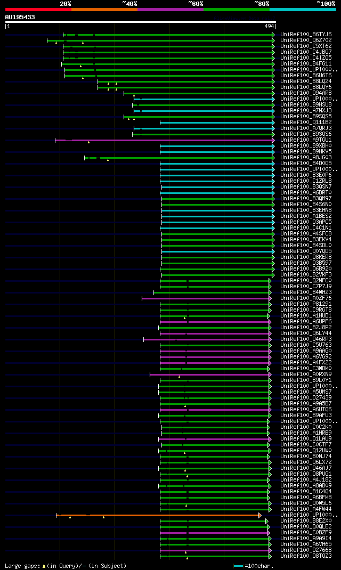The width and height of the screenshot is (341, 570).
Task: Click the green alignment bar for UniRef100_Q3B597
Action: click(x=217, y=263)
